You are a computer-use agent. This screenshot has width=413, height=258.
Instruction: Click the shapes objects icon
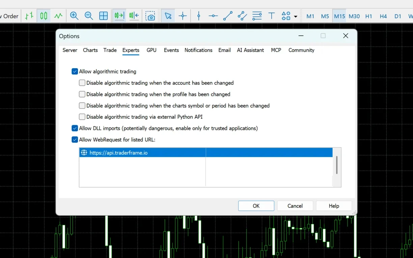tap(286, 16)
